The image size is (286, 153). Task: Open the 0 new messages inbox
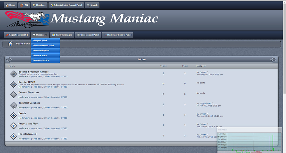tap(62, 35)
